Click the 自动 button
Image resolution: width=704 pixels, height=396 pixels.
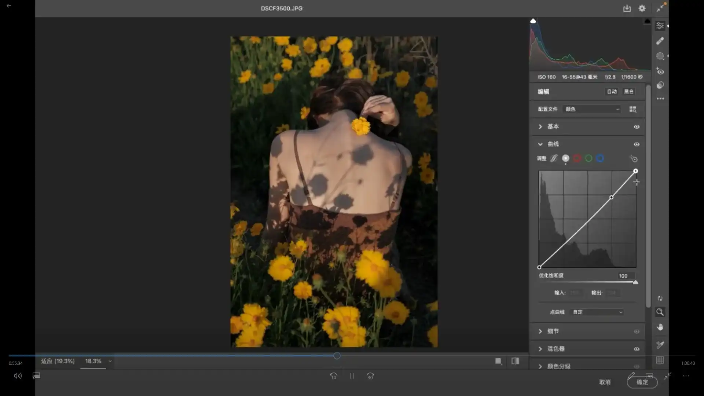(x=612, y=92)
